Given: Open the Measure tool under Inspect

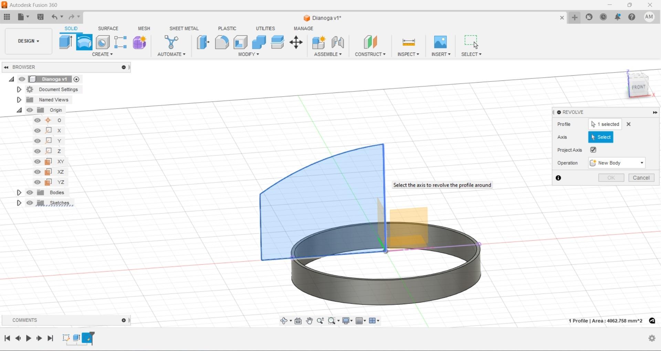Looking at the screenshot, I should click(x=408, y=42).
